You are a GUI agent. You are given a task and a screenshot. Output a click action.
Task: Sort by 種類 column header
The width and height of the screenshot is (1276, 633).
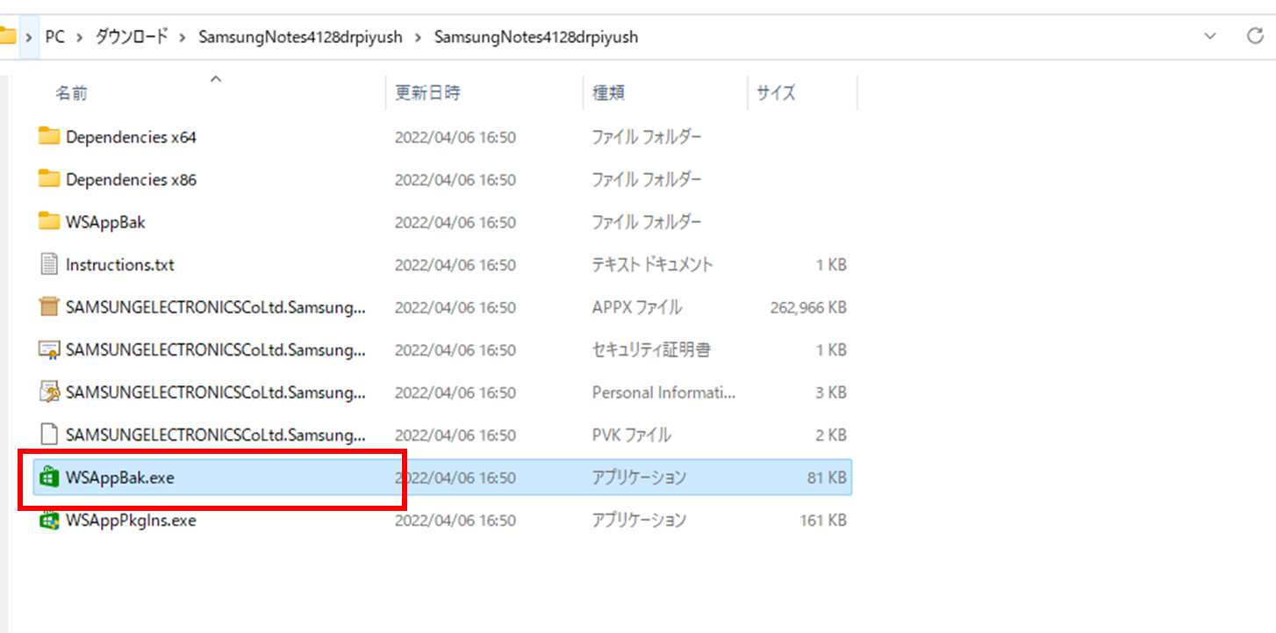(608, 92)
